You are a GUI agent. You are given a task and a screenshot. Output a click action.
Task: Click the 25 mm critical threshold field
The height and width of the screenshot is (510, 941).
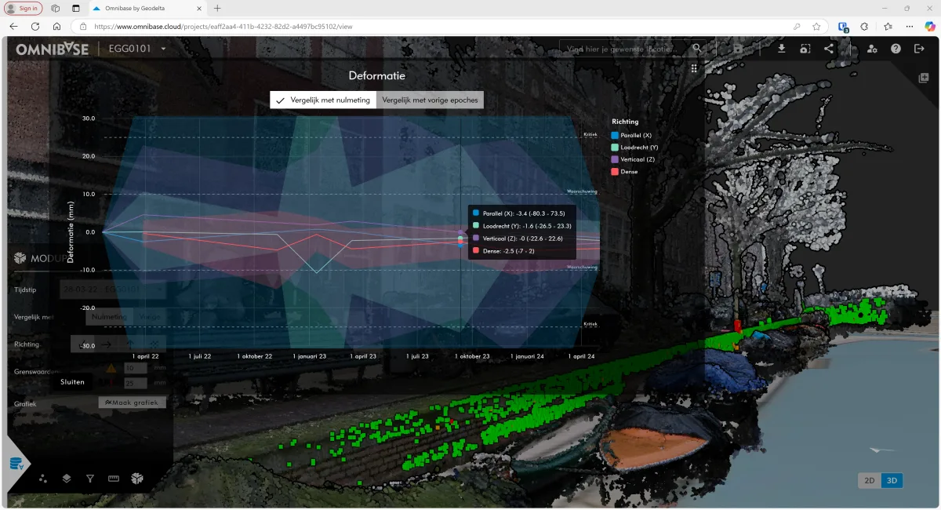136,383
